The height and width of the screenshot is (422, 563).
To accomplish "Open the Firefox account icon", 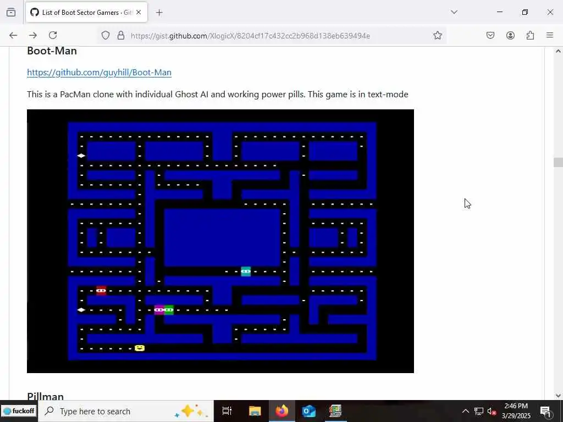I will pyautogui.click(x=510, y=35).
